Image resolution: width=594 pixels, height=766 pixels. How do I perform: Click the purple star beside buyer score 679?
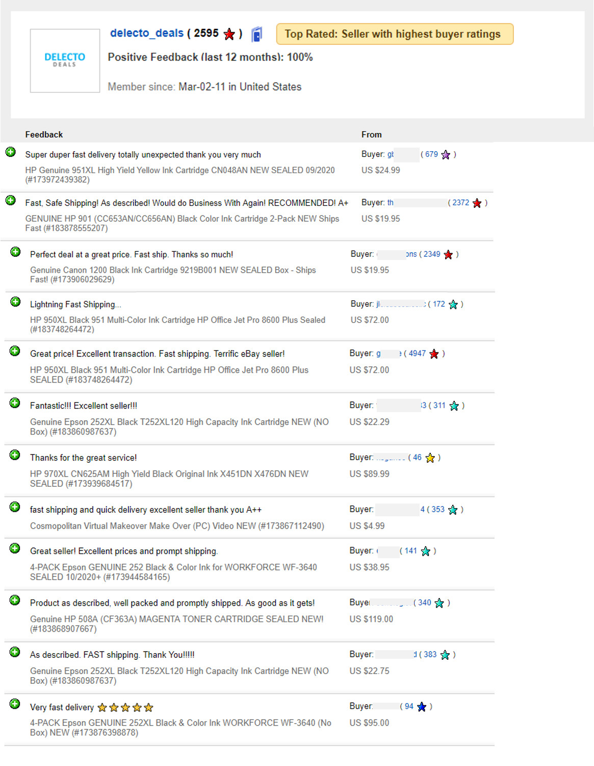tap(446, 155)
